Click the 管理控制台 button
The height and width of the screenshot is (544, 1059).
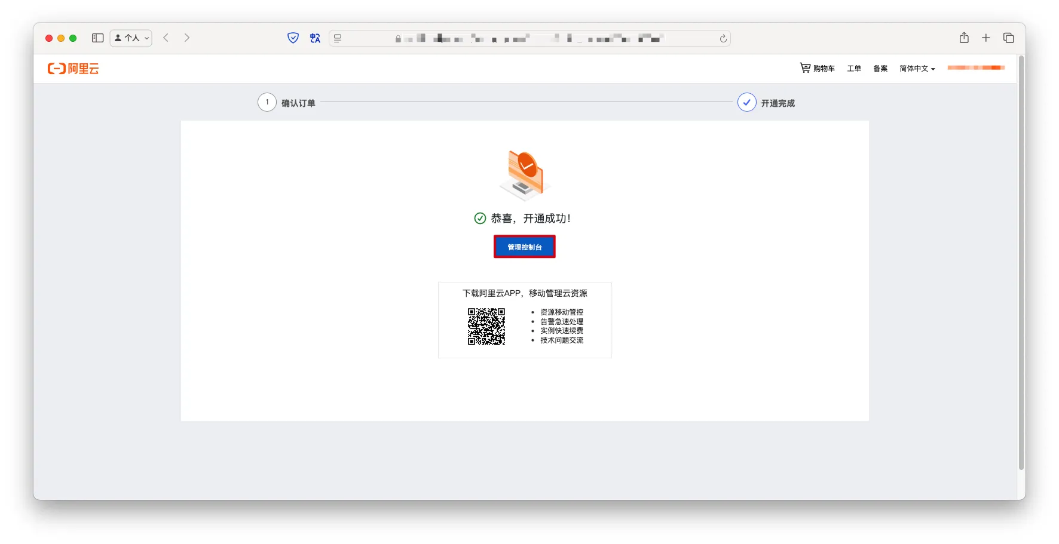point(524,247)
